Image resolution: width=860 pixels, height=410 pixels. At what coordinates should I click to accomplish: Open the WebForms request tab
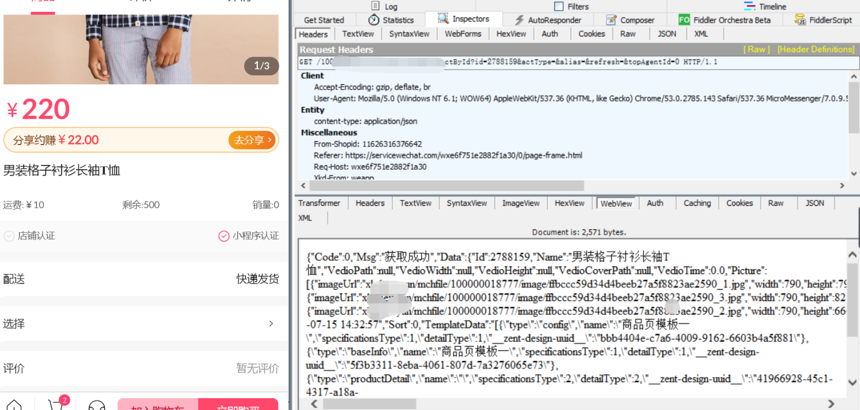coord(463,34)
